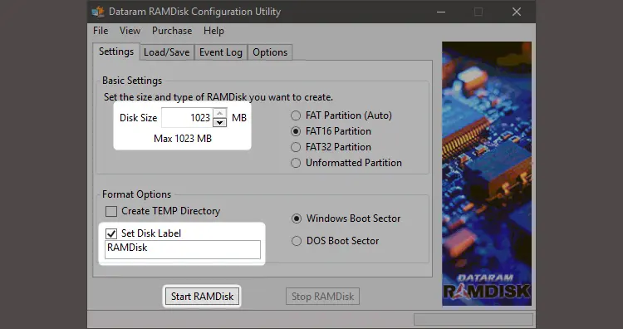Screen dimensions: 623x329
Task: Decrease disk size with down arrow
Action: pos(220,122)
